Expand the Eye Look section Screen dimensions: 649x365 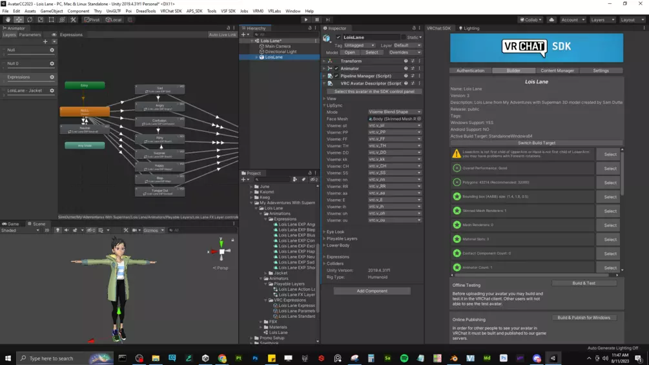coord(335,232)
